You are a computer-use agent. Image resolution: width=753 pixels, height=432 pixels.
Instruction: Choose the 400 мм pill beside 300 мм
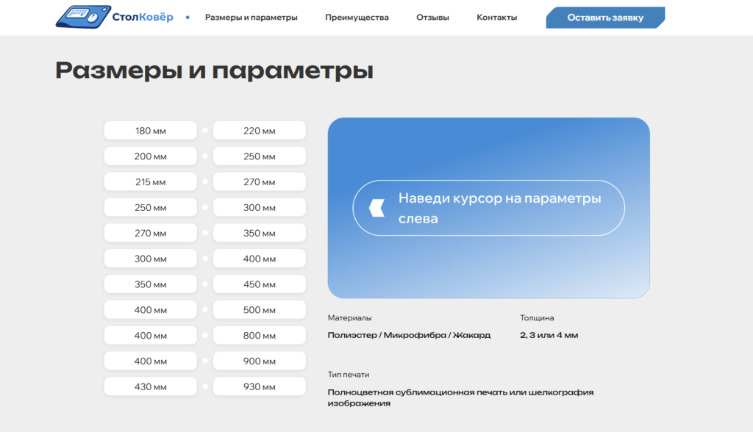coord(260,259)
